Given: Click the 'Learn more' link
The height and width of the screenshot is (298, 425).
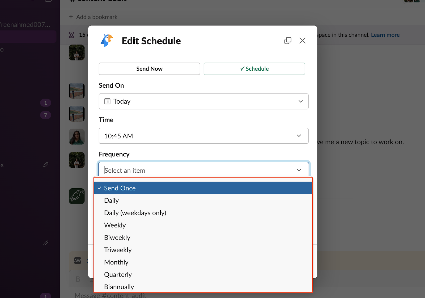Looking at the screenshot, I should point(385,35).
